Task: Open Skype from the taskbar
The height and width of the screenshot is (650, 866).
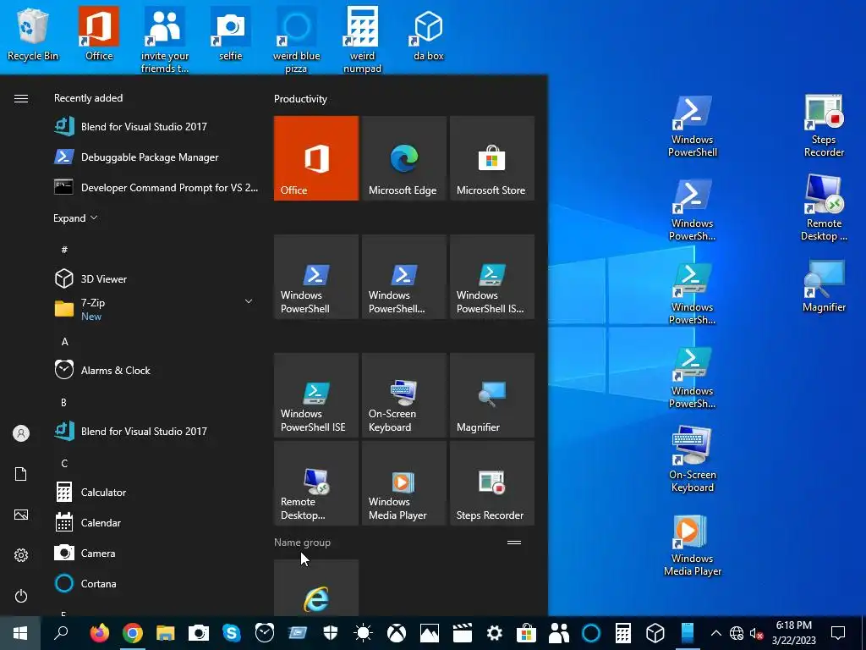Action: pyautogui.click(x=232, y=633)
